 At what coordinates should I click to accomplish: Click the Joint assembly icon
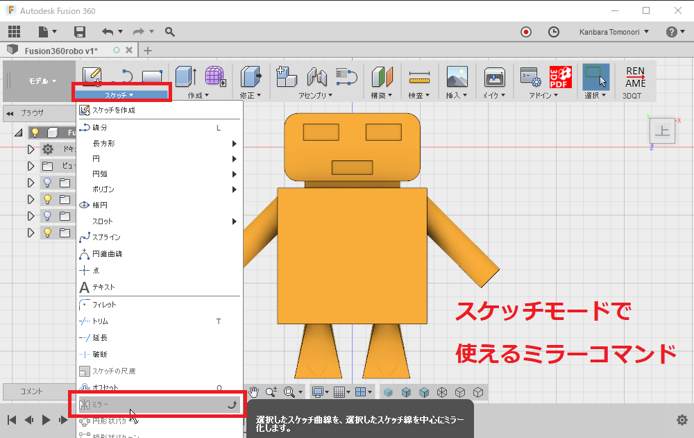click(317, 76)
